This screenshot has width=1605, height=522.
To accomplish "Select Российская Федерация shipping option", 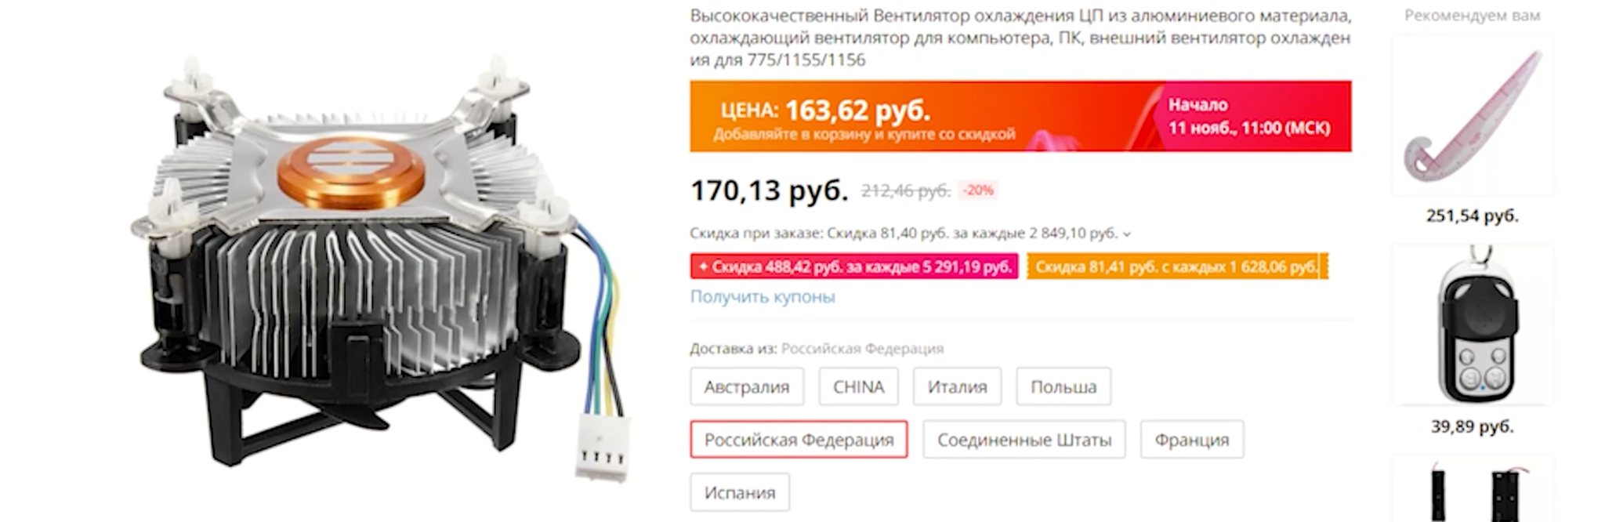I will click(799, 440).
